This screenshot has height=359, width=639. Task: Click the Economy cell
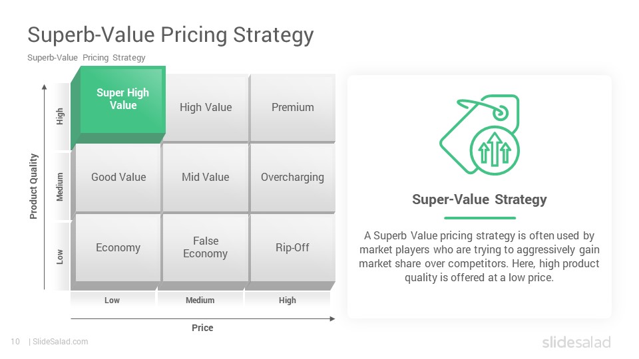118,247
